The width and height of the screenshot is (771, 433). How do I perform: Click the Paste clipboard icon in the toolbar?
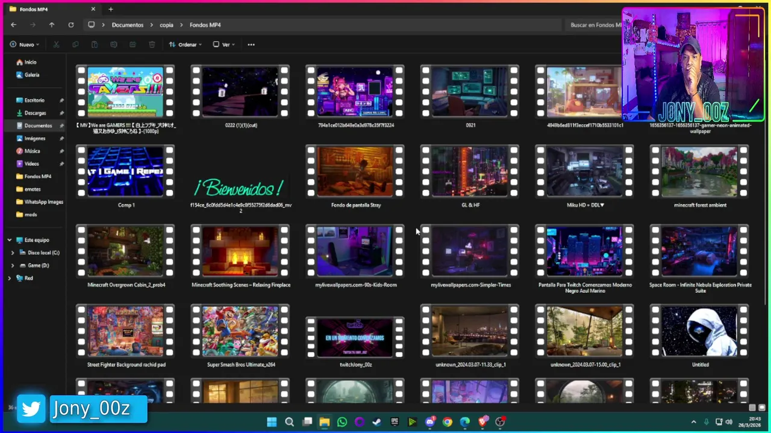[95, 45]
